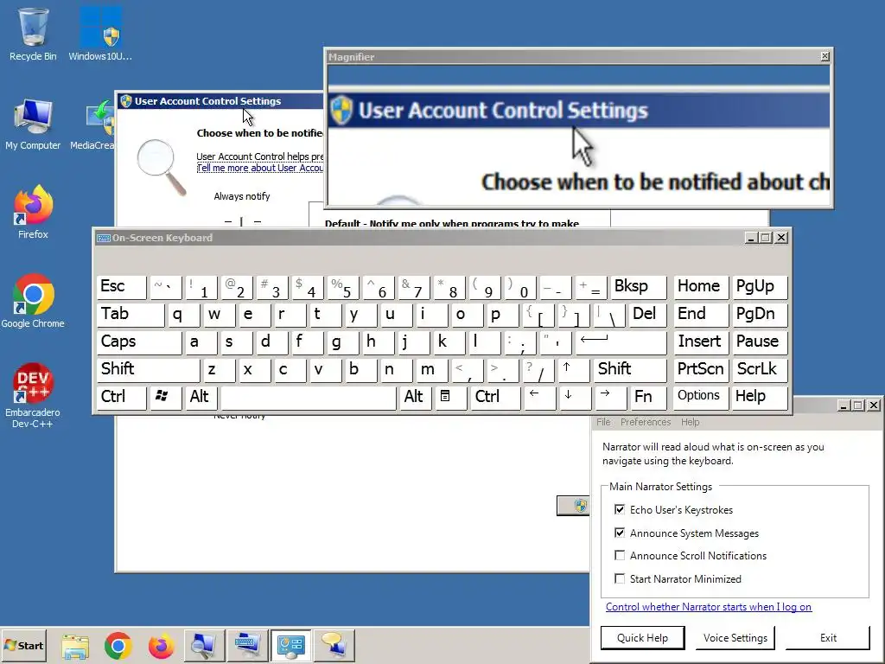The height and width of the screenshot is (664, 885).
Task: Open the File menu in Narrator
Action: pos(603,422)
